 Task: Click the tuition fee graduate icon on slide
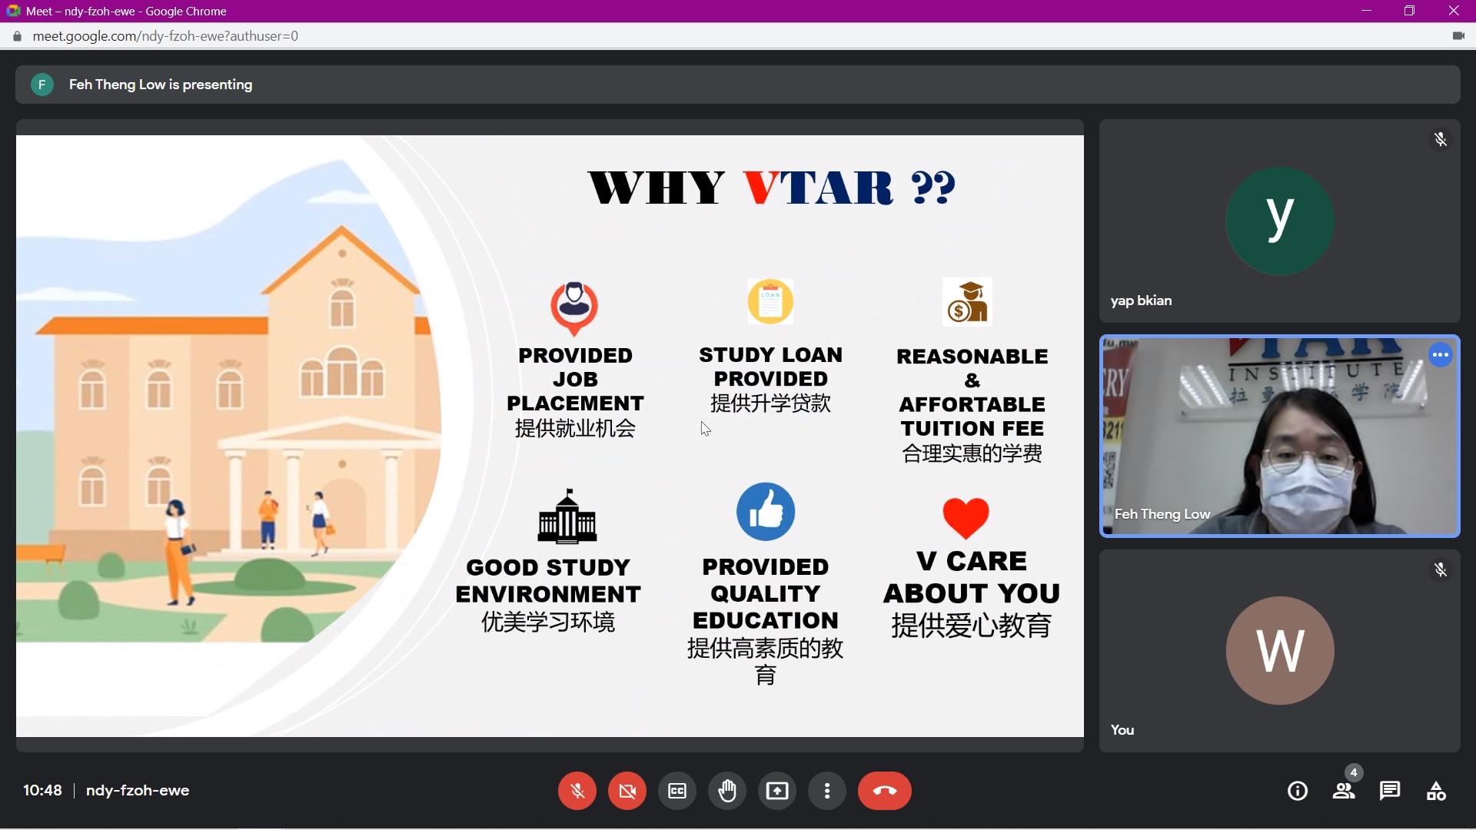point(967,302)
